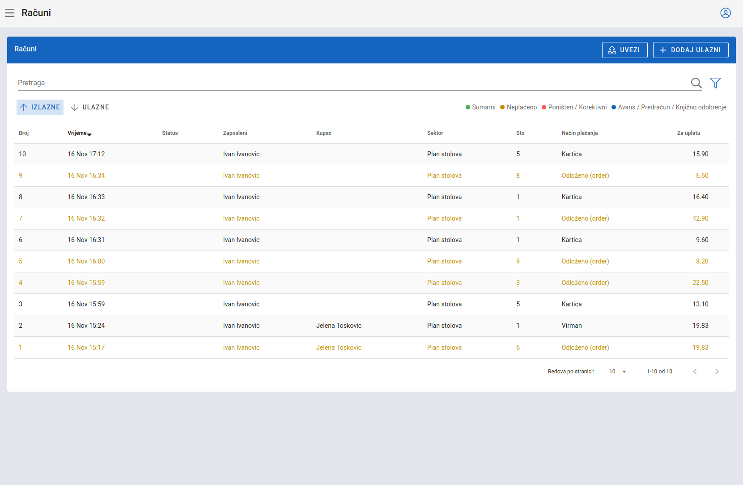The width and height of the screenshot is (743, 485).
Task: Click the red Poništen / Korektivni legend dot
Action: pos(544,107)
